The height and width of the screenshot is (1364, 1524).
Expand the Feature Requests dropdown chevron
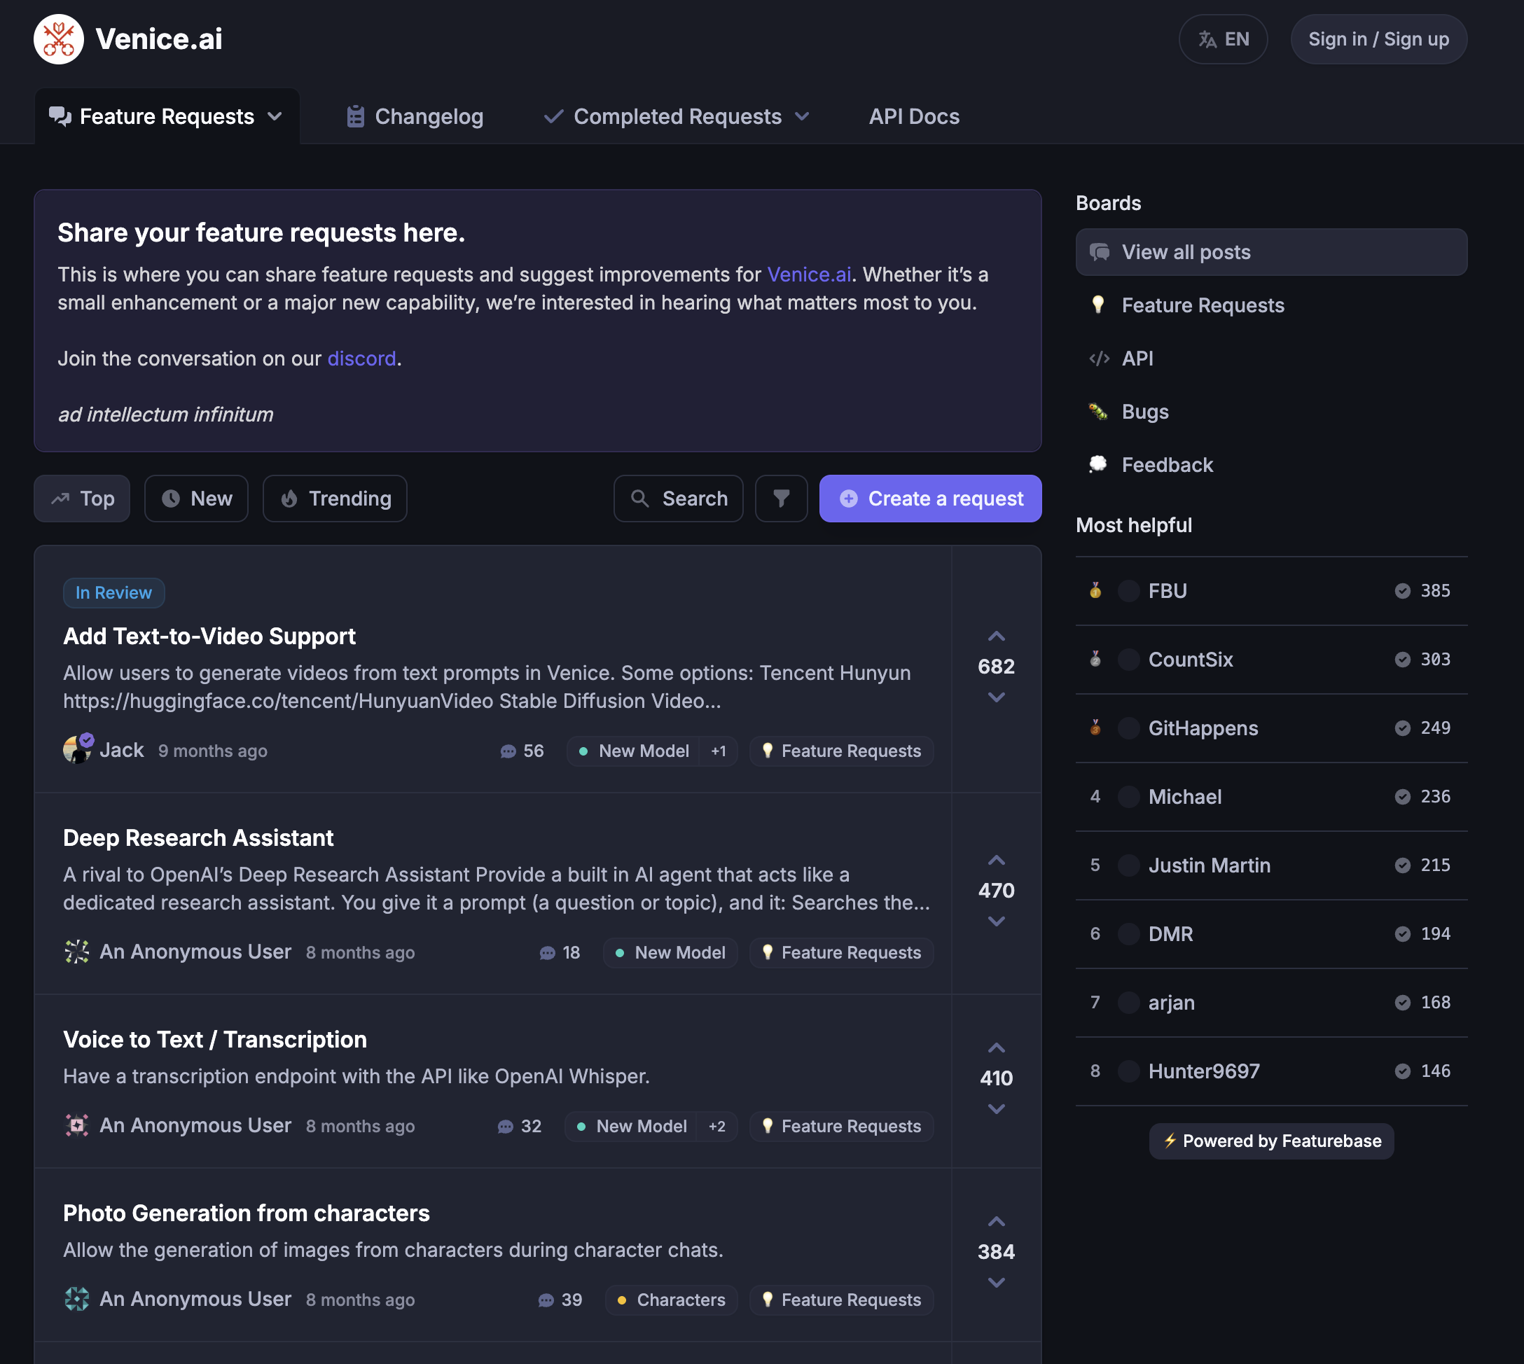[275, 116]
